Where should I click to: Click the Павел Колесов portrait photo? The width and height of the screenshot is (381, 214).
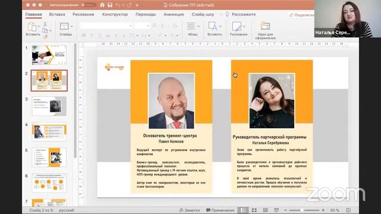pos(171,101)
